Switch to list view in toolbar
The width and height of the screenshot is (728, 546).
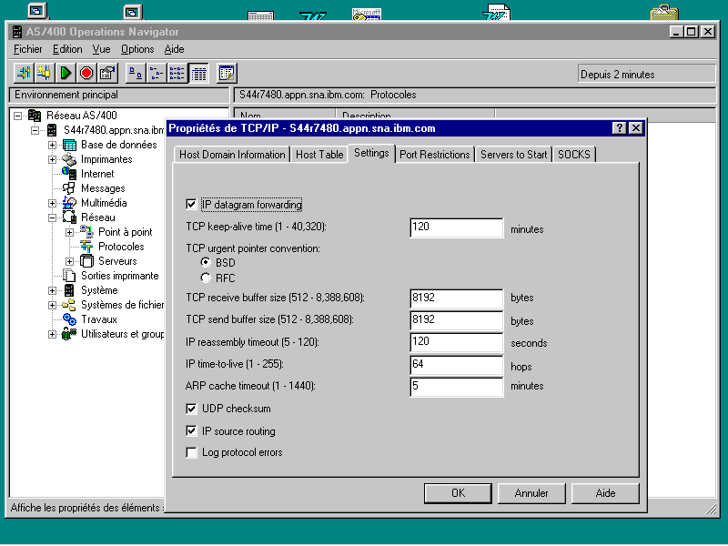(x=177, y=73)
